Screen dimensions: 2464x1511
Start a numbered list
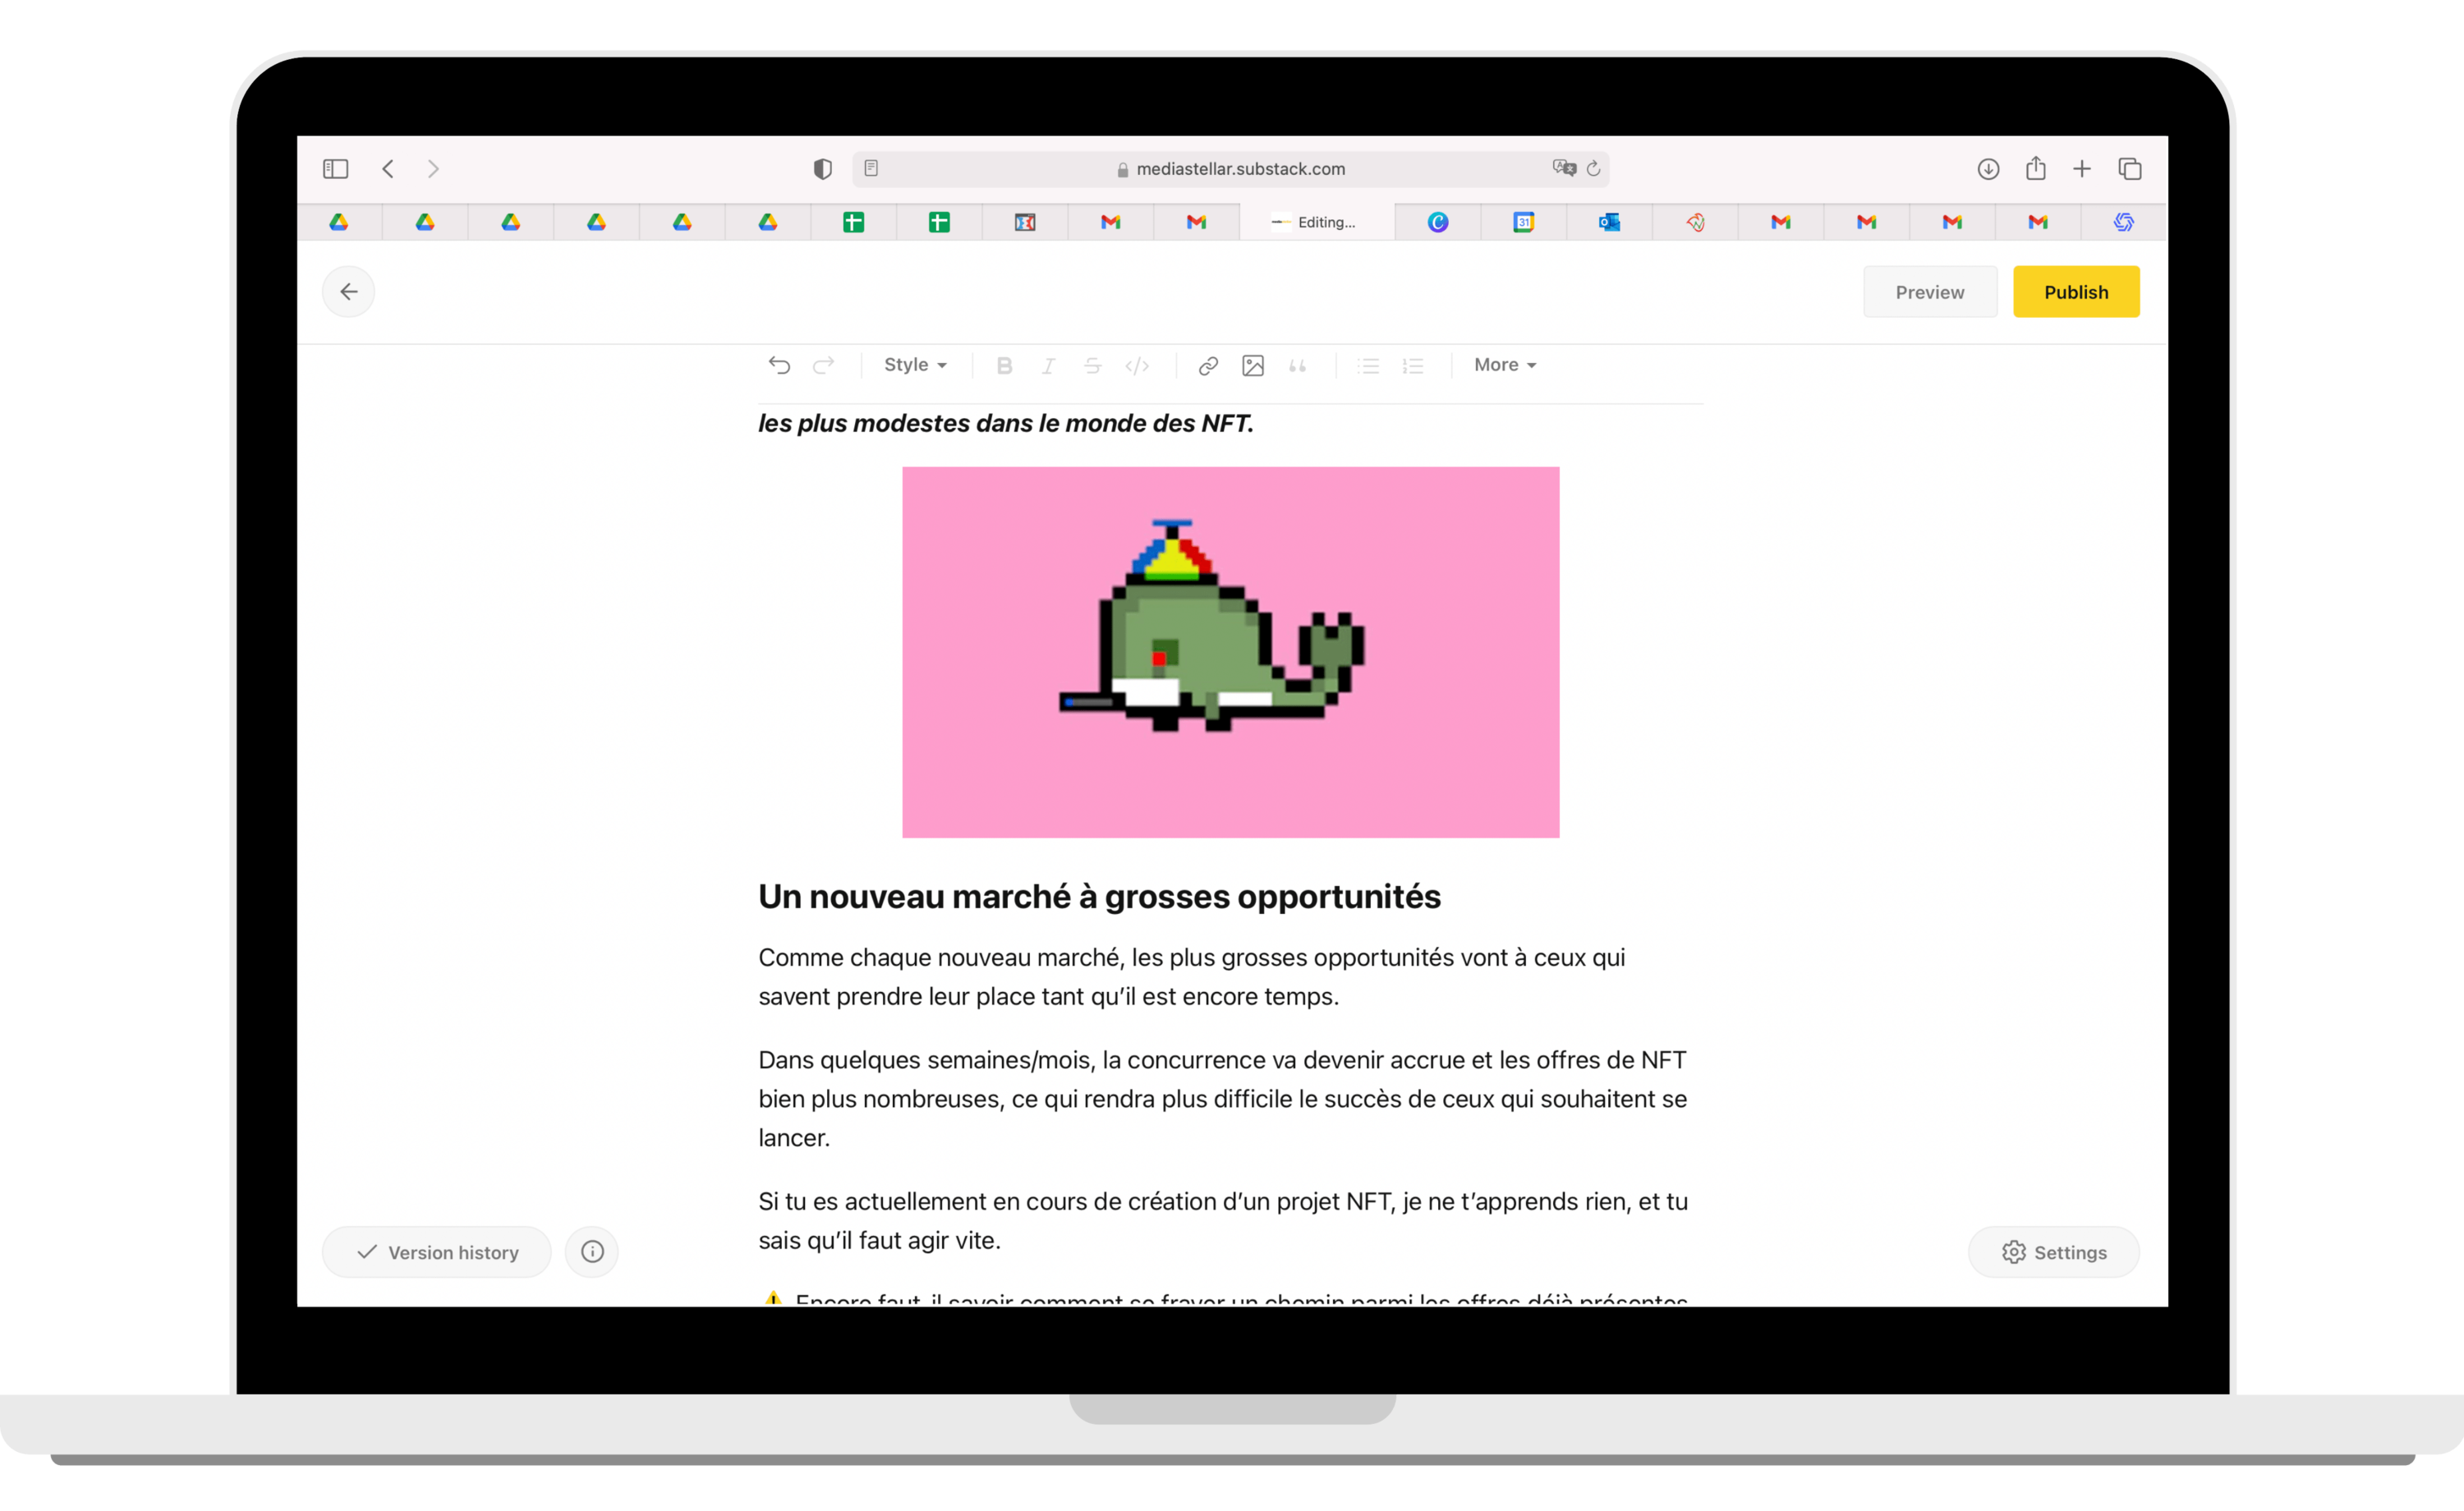(x=1412, y=366)
